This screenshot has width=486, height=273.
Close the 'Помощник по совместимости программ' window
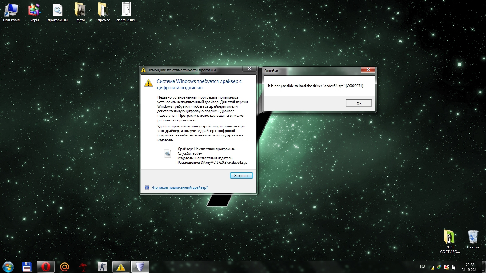click(x=250, y=69)
